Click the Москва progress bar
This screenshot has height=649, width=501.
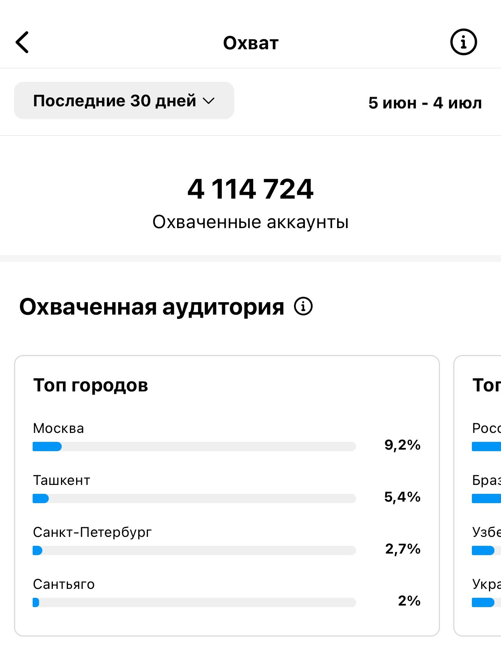[x=194, y=447]
